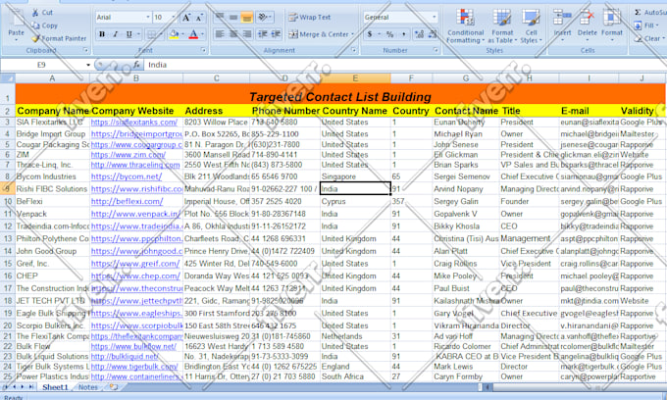Toggle Underline formatting
Screen dimensions: 667x400
pyautogui.click(x=128, y=34)
